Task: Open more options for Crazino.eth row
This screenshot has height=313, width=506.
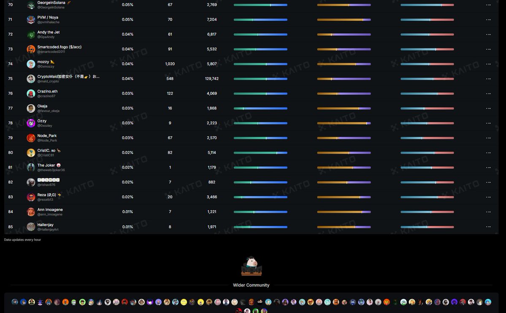Action: point(488,94)
